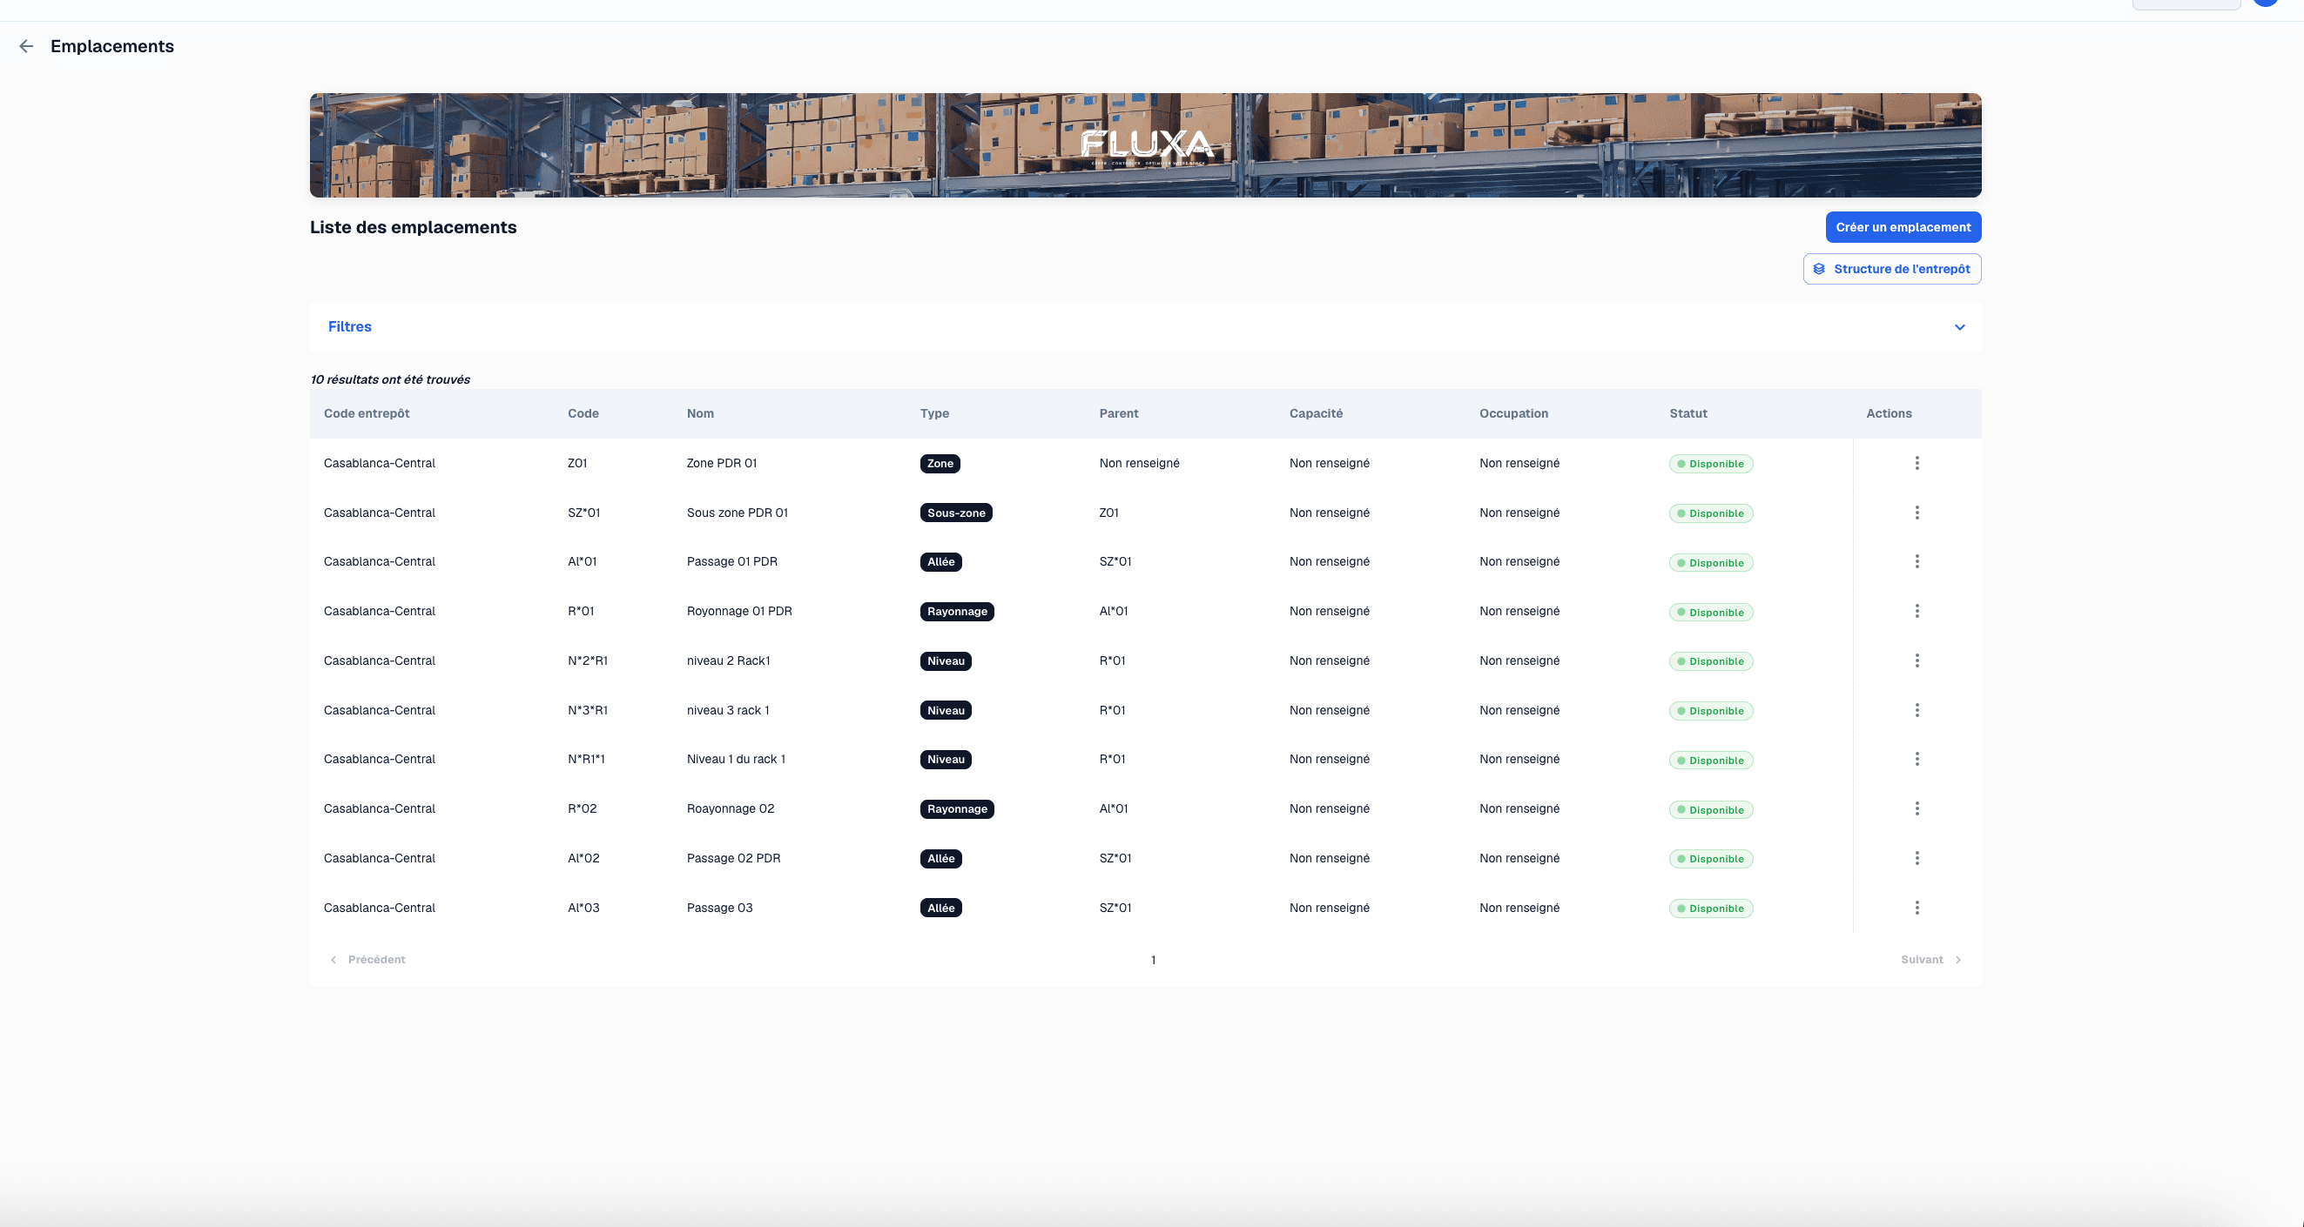Go back using the arrow beside Emplacements
This screenshot has width=2304, height=1227.
tap(27, 46)
